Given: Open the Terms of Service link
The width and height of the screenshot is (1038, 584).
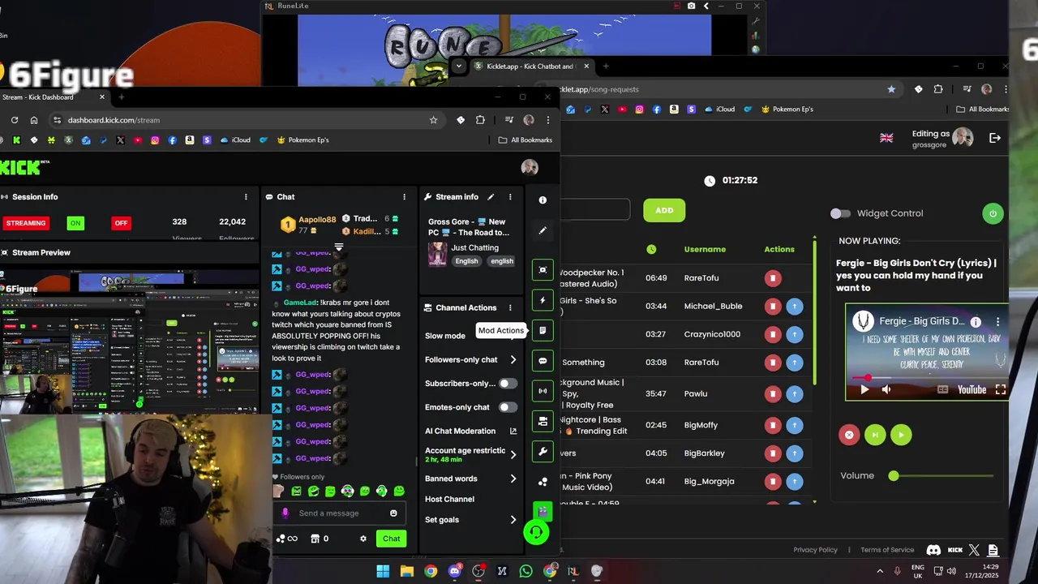Looking at the screenshot, I should (x=887, y=550).
